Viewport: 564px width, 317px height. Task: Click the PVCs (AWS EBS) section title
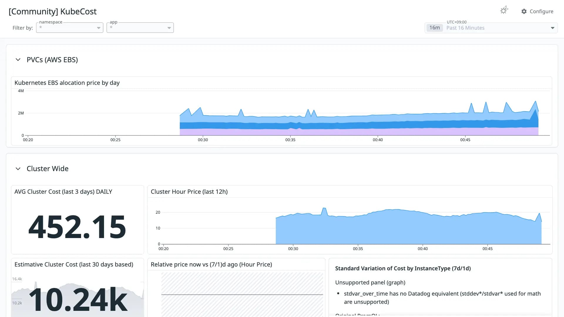click(52, 60)
